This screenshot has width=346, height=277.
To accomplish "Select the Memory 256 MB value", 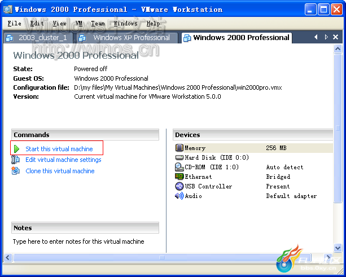I will coord(276,148).
